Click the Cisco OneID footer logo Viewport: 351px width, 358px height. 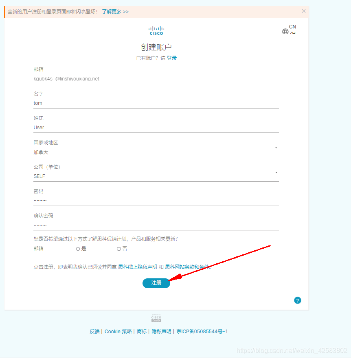(x=156, y=318)
